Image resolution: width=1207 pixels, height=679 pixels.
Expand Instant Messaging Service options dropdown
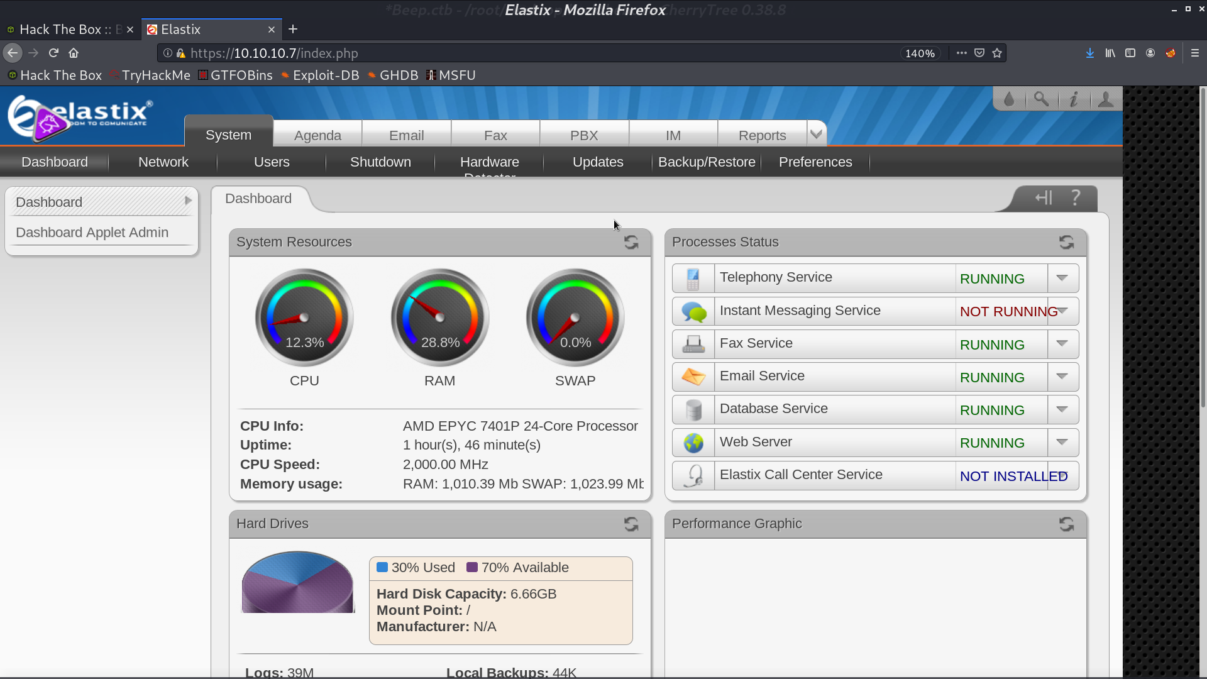(x=1062, y=311)
